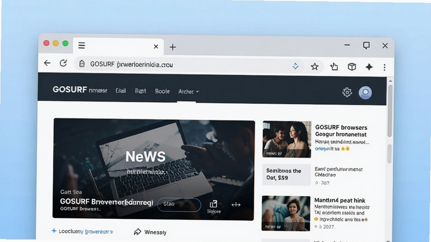Screen dimensions: 431x242
Task: Bookmark this page with the star icon
Action: coord(315,66)
